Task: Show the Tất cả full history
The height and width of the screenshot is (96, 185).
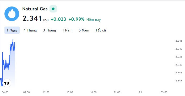Action: pos(101,30)
